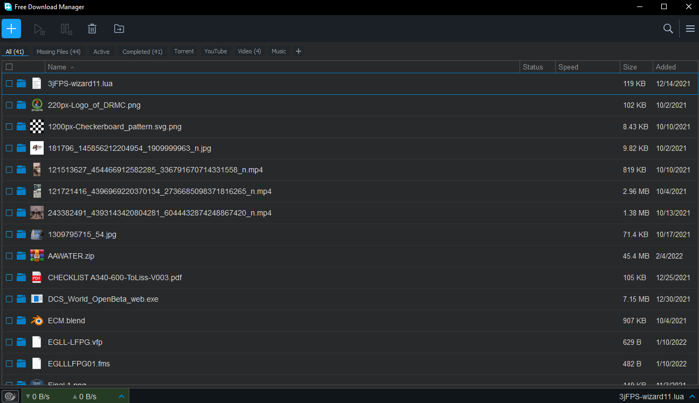Switch to Completed (41) tab
699x403 pixels.
pos(142,52)
